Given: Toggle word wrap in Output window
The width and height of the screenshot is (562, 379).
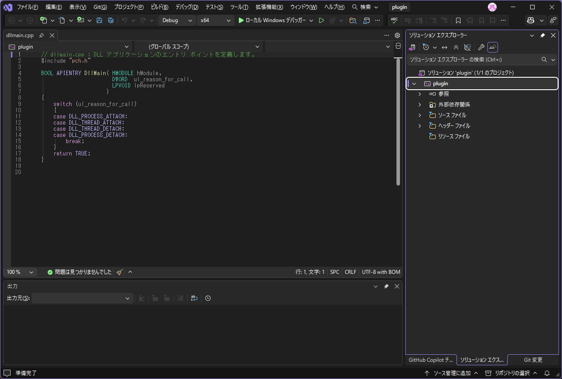Looking at the screenshot, I should click(x=194, y=298).
